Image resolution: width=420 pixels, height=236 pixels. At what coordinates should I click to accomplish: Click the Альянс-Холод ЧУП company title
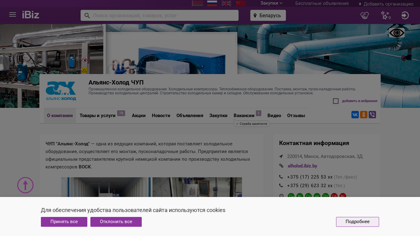pos(116,82)
